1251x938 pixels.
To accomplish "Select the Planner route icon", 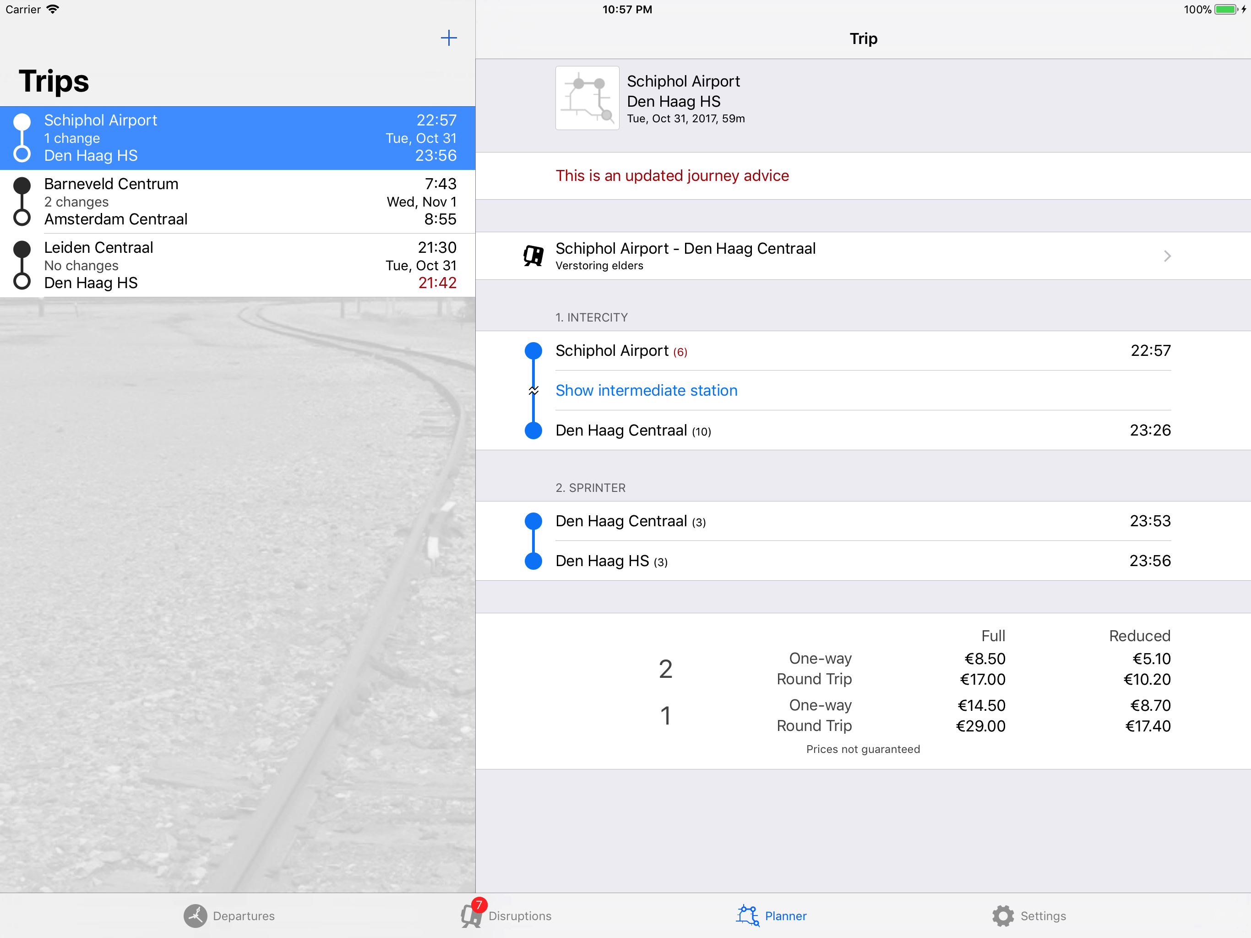I will click(x=748, y=916).
